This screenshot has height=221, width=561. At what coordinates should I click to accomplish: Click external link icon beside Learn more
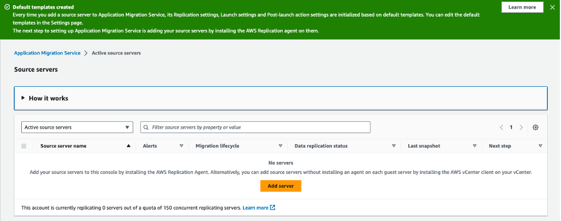click(x=273, y=208)
